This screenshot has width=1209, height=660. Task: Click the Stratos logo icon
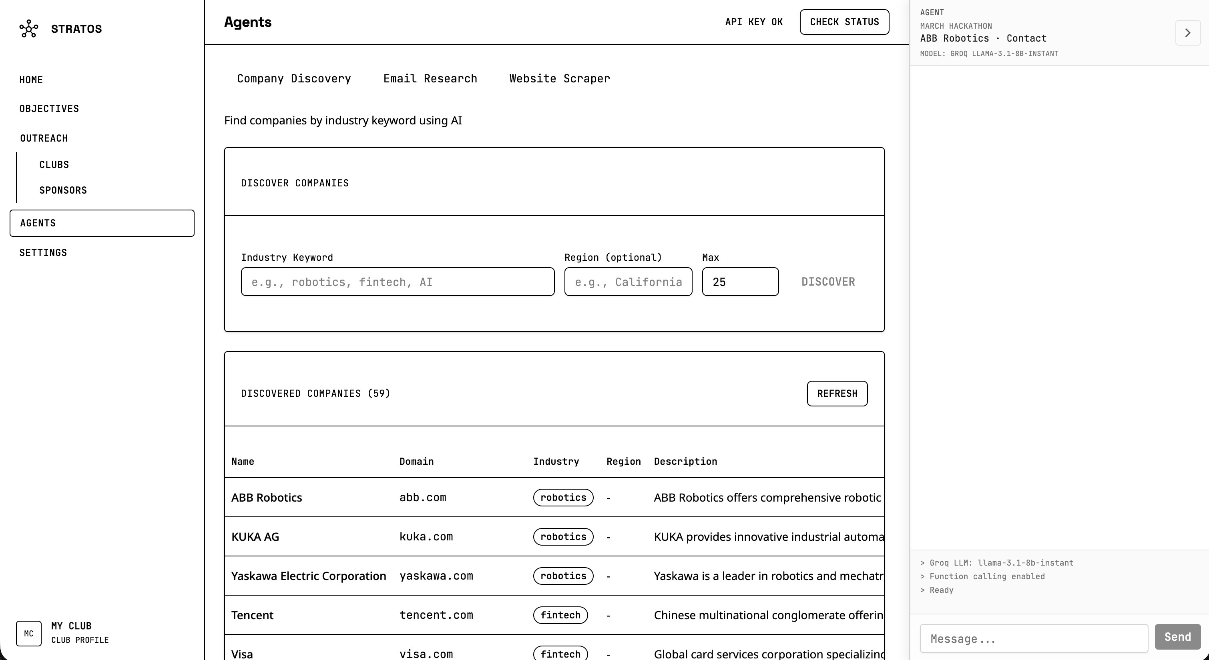29,29
